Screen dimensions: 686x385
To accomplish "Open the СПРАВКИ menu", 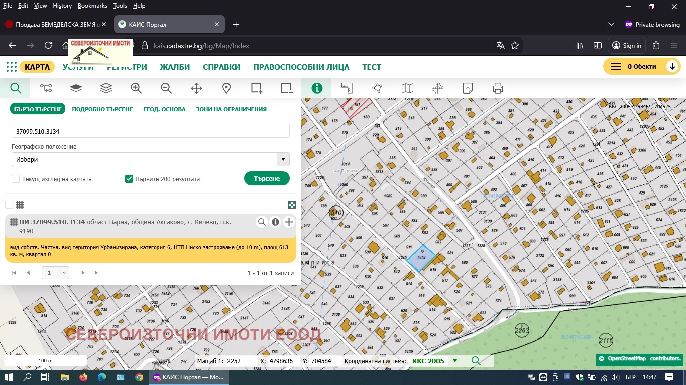I will pyautogui.click(x=221, y=66).
